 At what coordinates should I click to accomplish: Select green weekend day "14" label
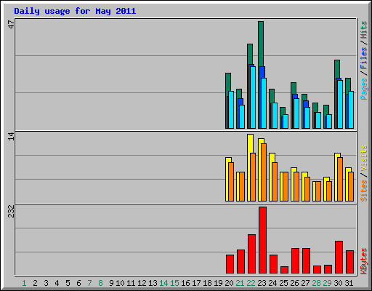coord(163,283)
